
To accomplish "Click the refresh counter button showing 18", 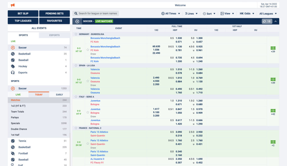I will 267,21.
